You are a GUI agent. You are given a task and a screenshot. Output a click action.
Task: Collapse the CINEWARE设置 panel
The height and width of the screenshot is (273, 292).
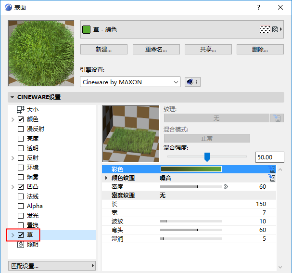tap(13, 97)
